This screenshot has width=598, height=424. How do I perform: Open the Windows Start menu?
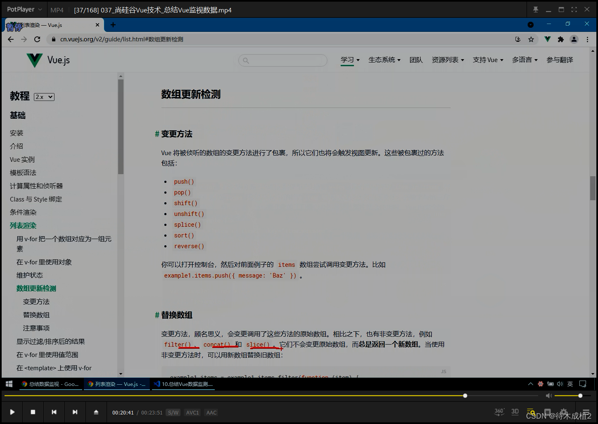point(9,384)
